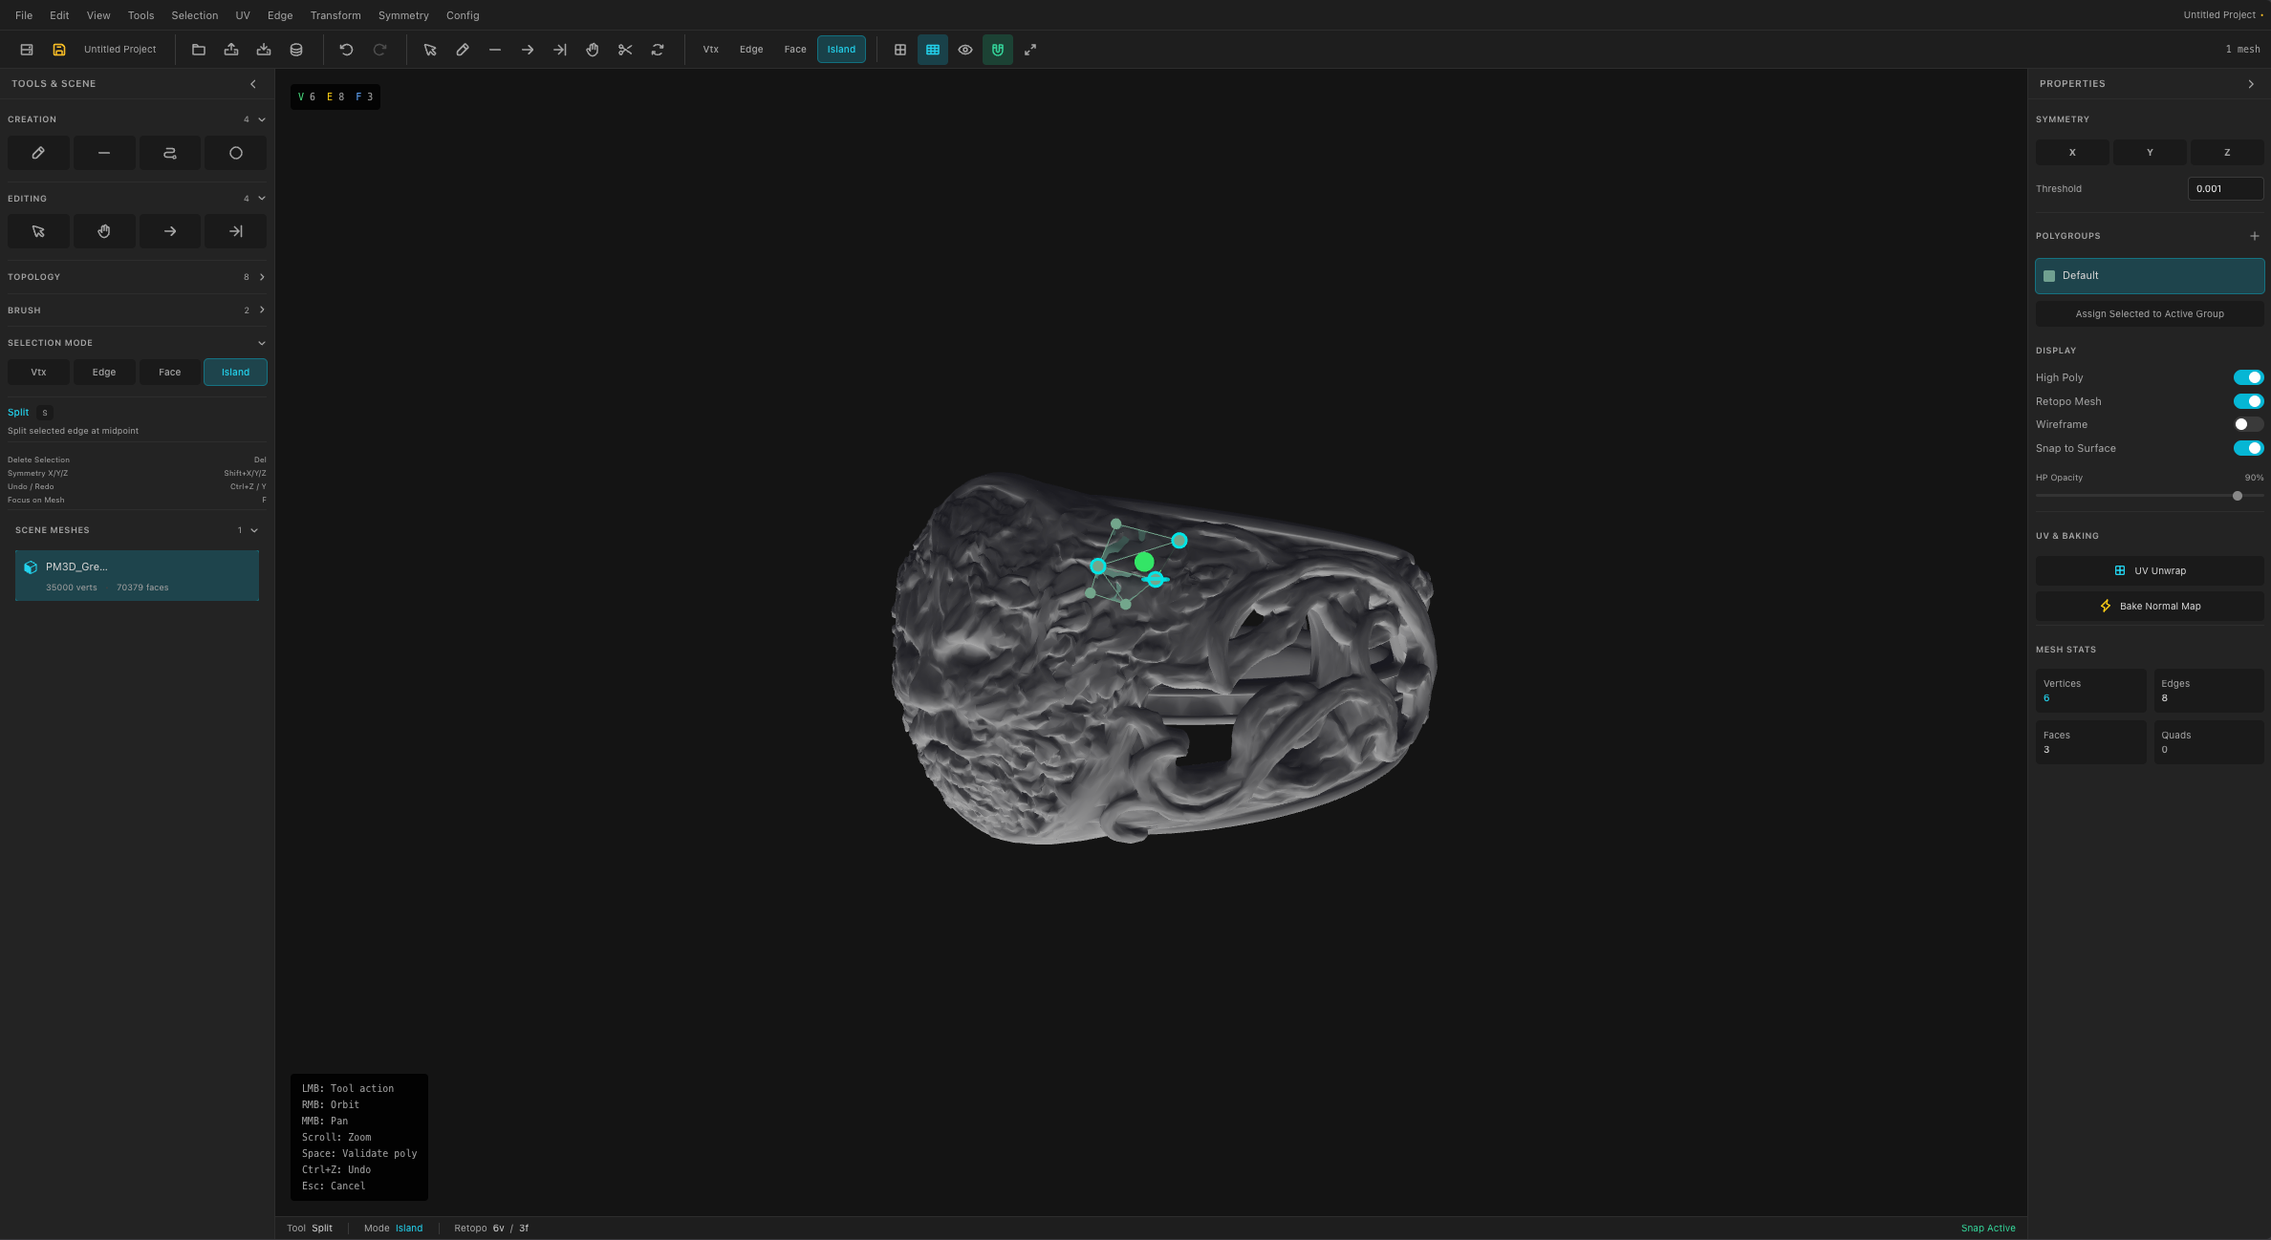Image resolution: width=2271 pixels, height=1240 pixels.
Task: Click the Undo icon in the toolbar
Action: (346, 50)
